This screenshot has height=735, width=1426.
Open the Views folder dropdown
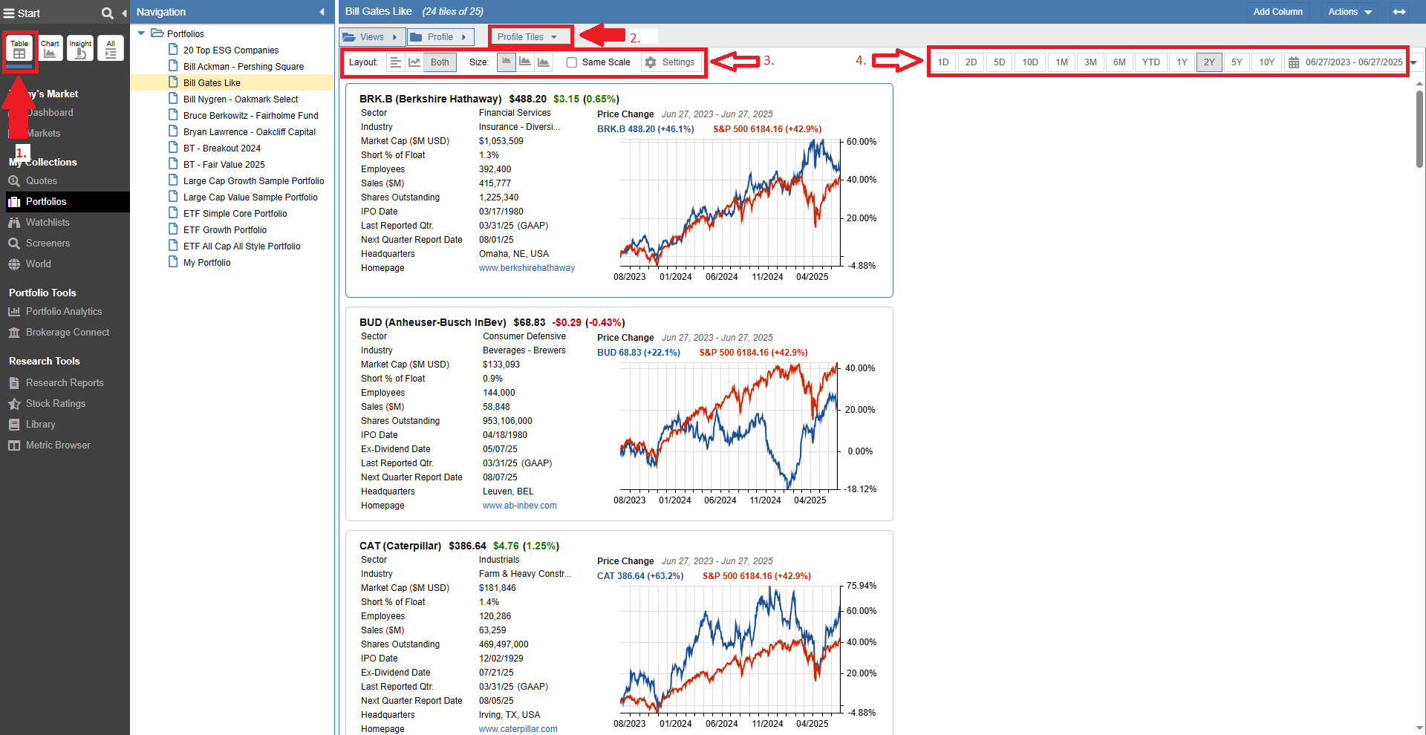(x=372, y=37)
